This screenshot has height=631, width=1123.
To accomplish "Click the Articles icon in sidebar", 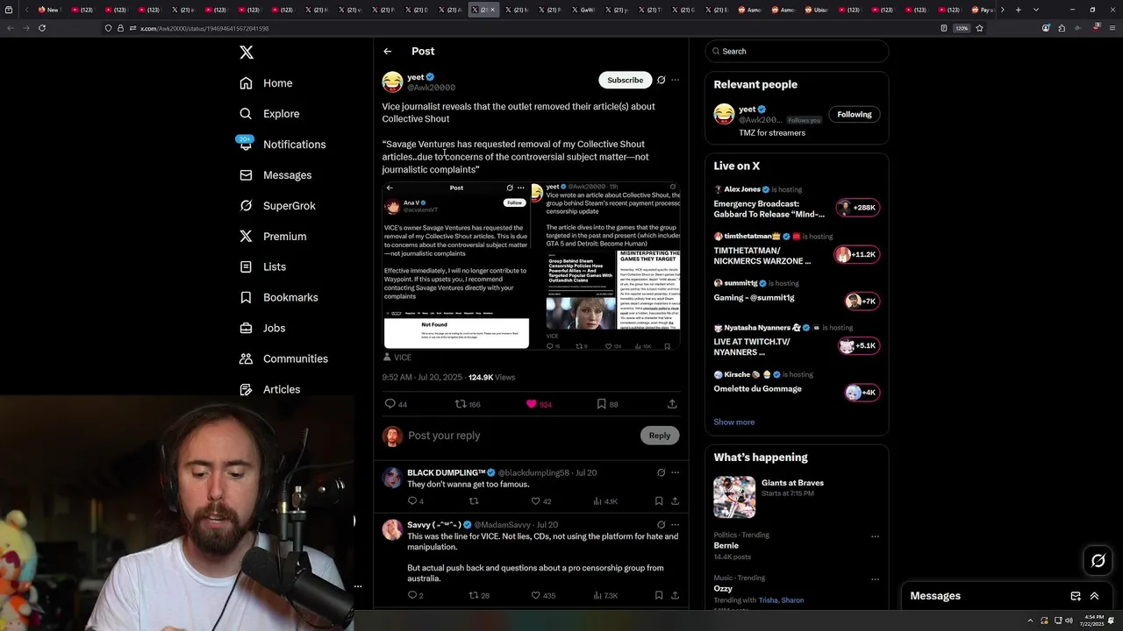I will click(x=246, y=389).
